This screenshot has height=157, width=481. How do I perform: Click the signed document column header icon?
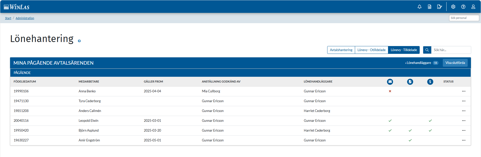[410, 82]
